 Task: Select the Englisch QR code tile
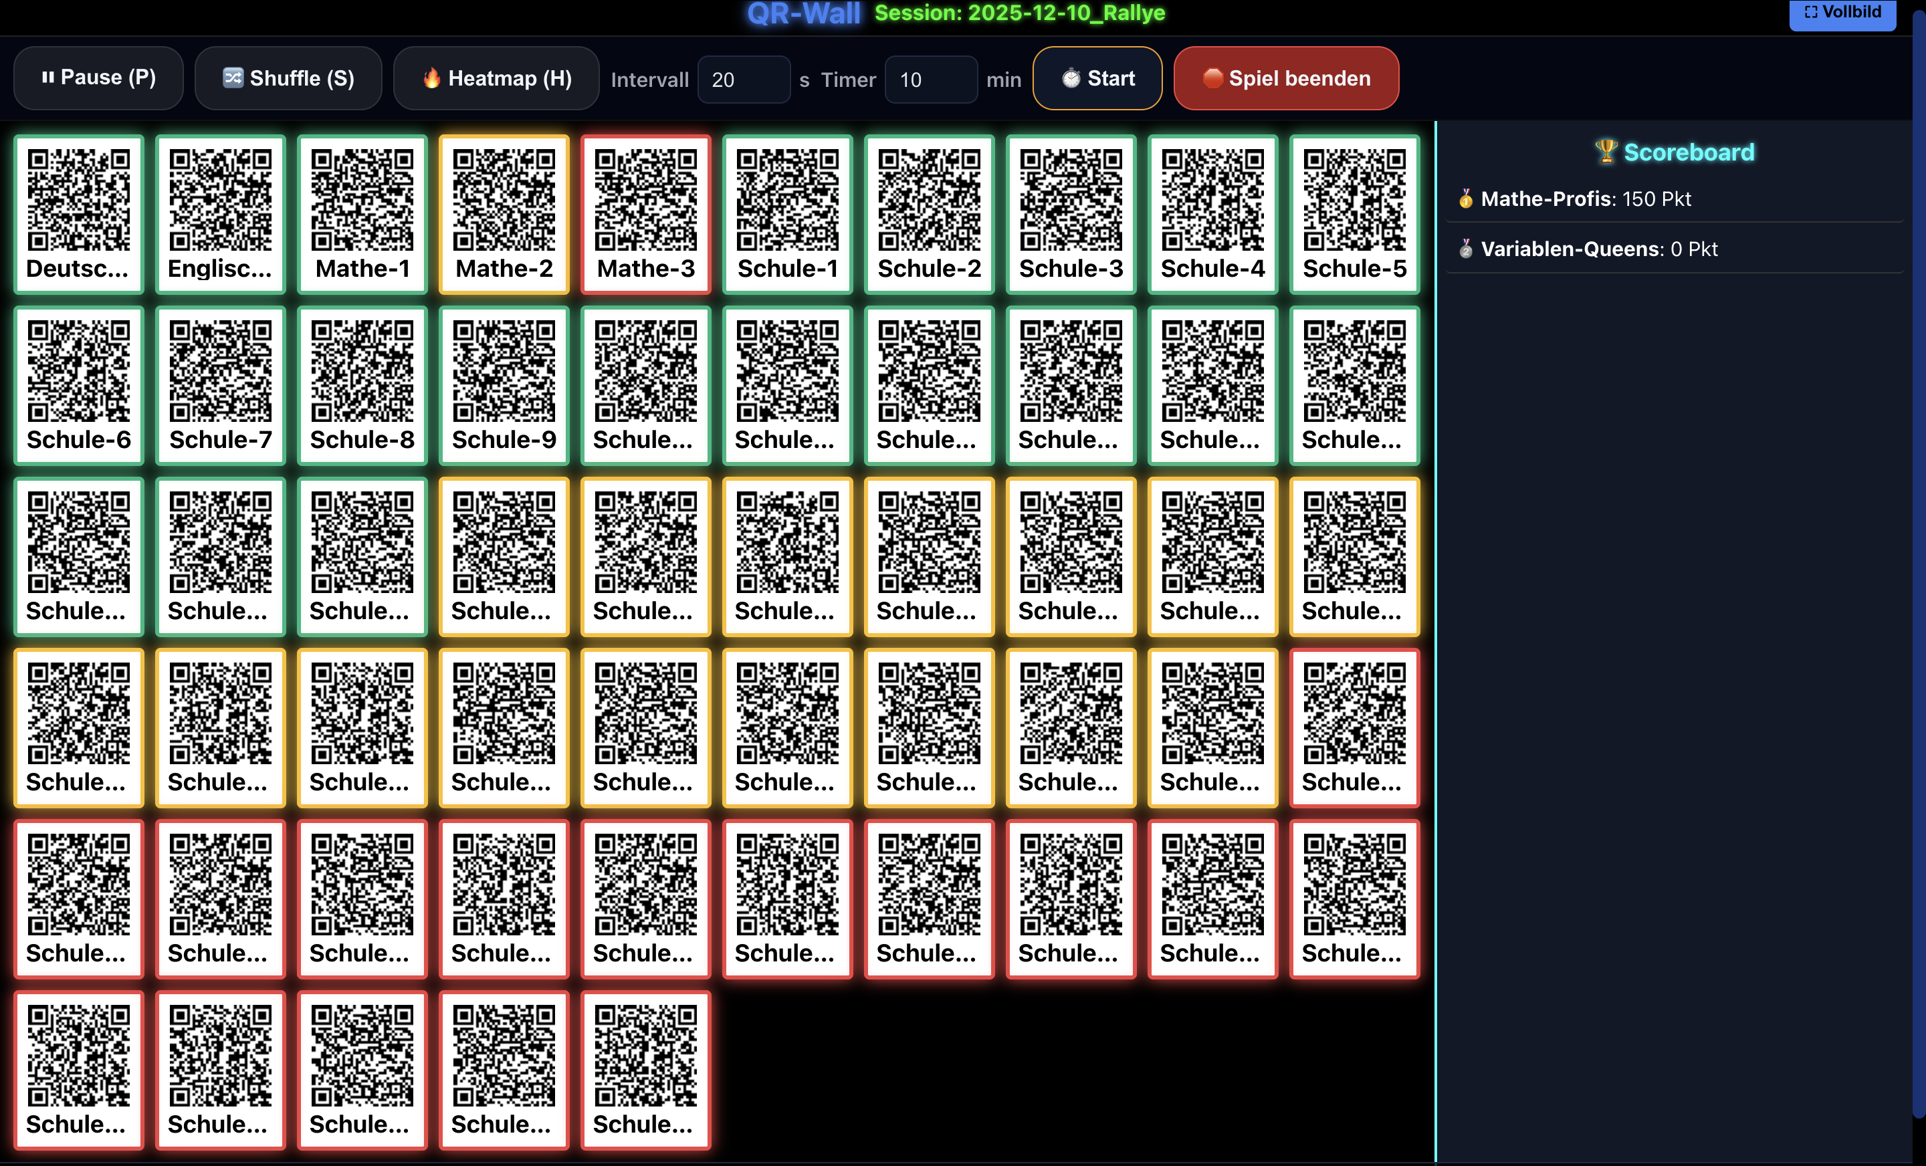221,213
